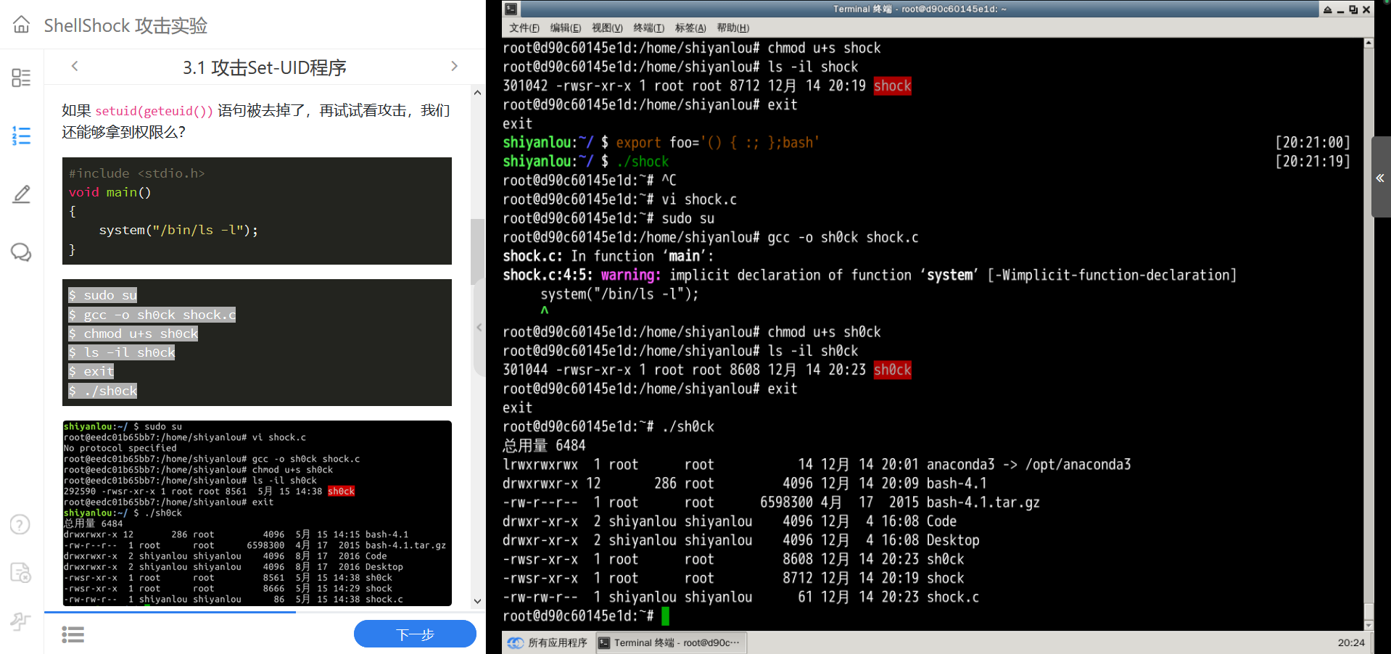Open the 标签(A) menu in Terminal
Viewport: 1391px width, 654px height.
click(x=690, y=28)
